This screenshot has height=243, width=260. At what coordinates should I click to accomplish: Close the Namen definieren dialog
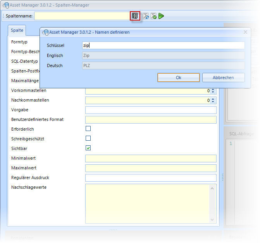(245, 32)
